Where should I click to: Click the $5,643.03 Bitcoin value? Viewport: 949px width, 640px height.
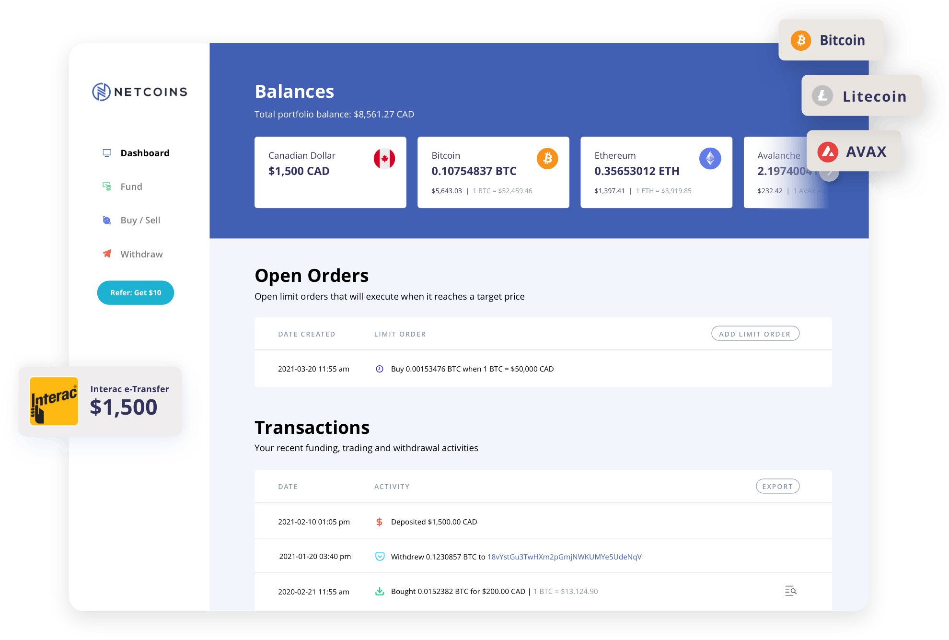click(x=447, y=191)
